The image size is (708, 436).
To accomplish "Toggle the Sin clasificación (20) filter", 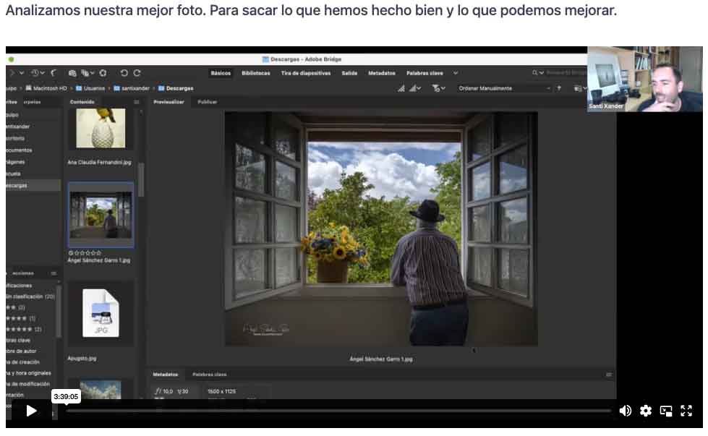I will click(x=30, y=296).
